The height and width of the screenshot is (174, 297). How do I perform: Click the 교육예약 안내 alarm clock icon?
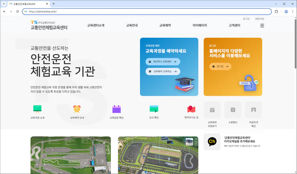coord(77,109)
